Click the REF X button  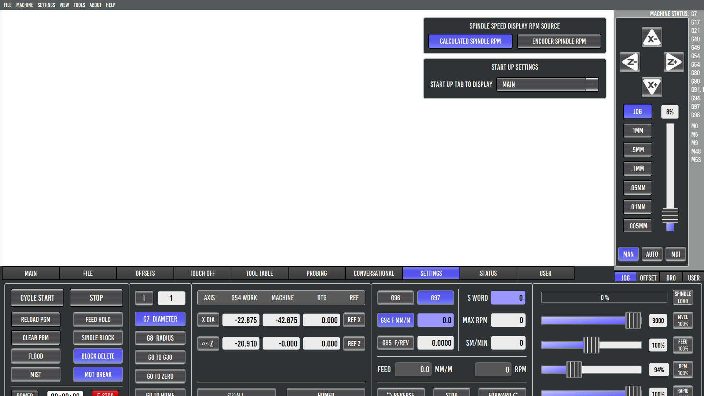[x=354, y=320]
